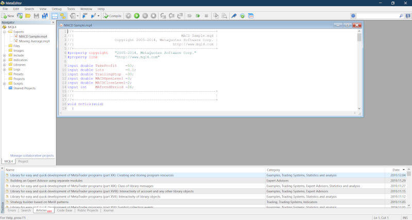Collapse the Experts folder

point(4,32)
